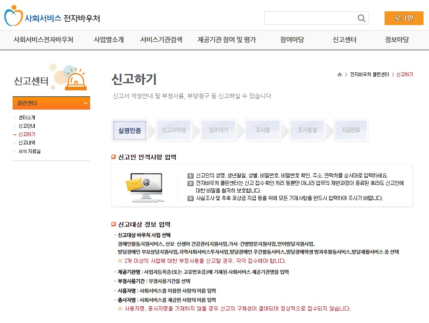Open the 사업별소개 menu

pos(109,40)
